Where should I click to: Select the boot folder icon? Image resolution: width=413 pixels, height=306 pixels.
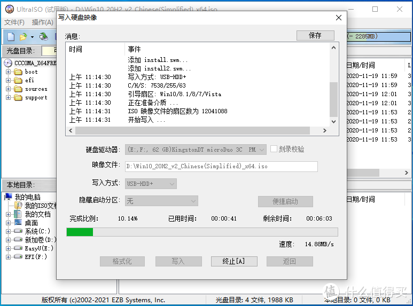click(18, 72)
